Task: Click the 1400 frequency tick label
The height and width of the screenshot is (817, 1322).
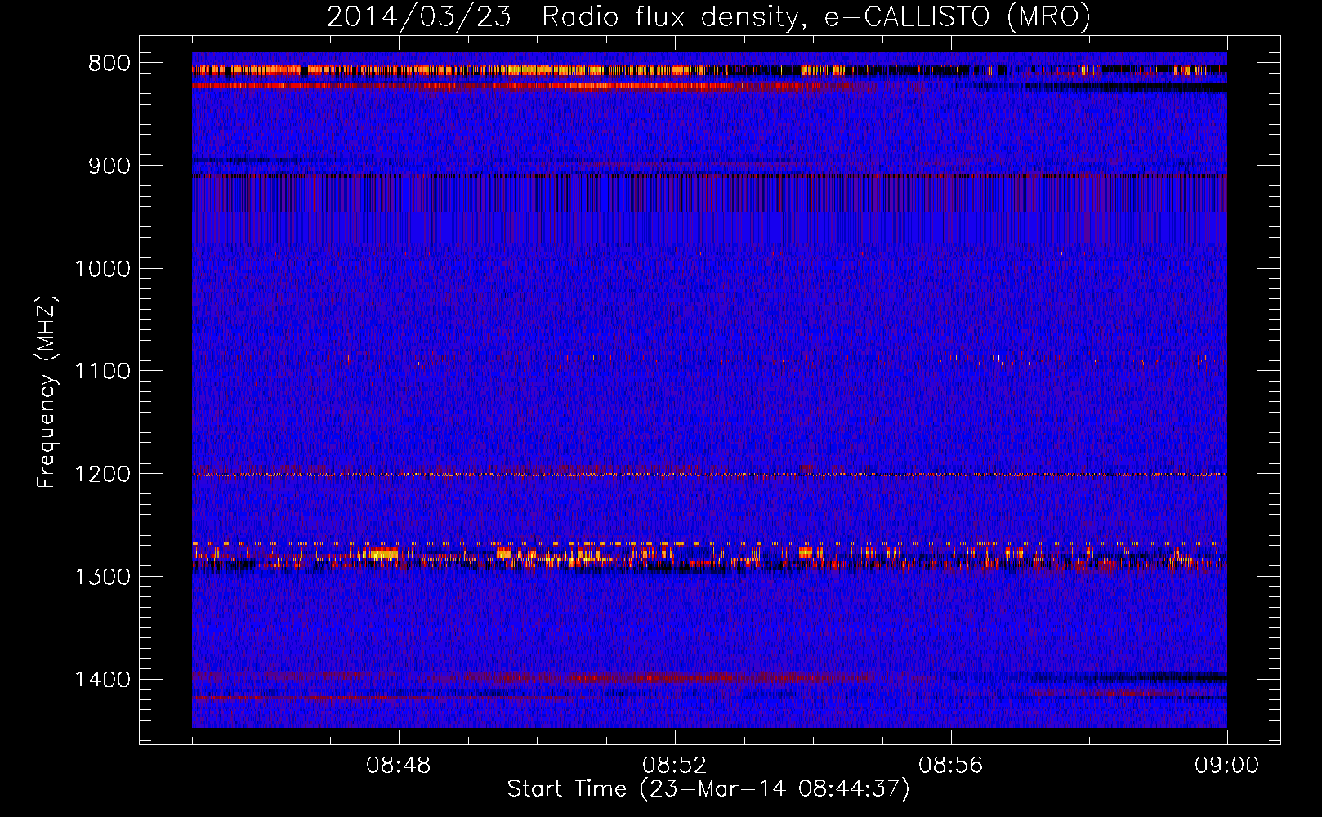Action: point(102,680)
